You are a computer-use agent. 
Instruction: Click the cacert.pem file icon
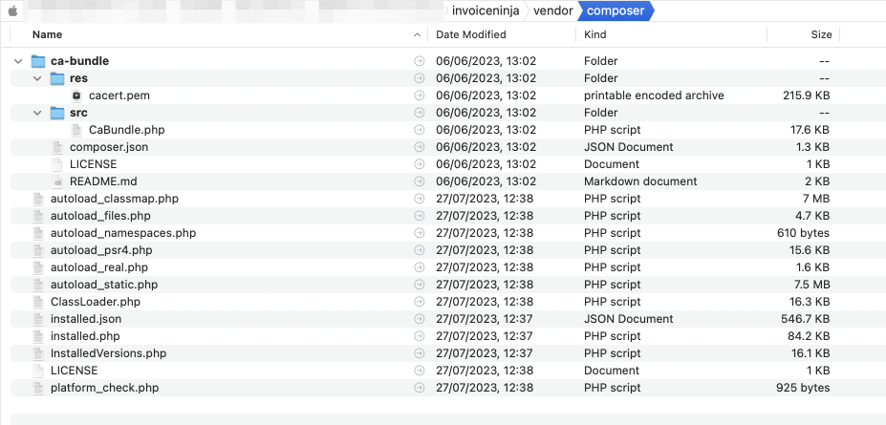click(x=76, y=96)
